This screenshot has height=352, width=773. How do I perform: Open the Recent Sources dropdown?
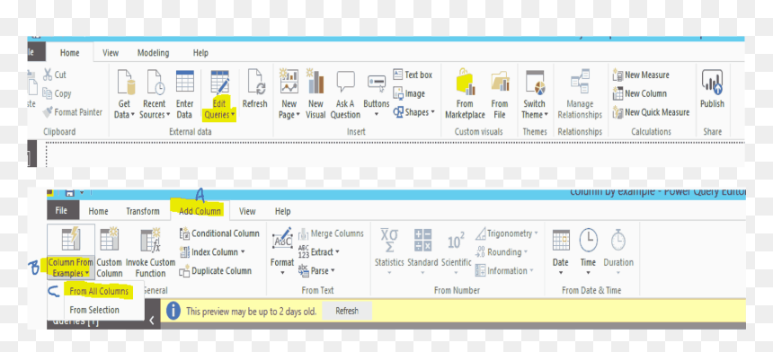click(x=155, y=94)
